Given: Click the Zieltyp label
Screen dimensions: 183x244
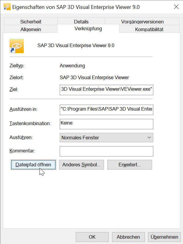Looking at the screenshot, I should [17, 66].
